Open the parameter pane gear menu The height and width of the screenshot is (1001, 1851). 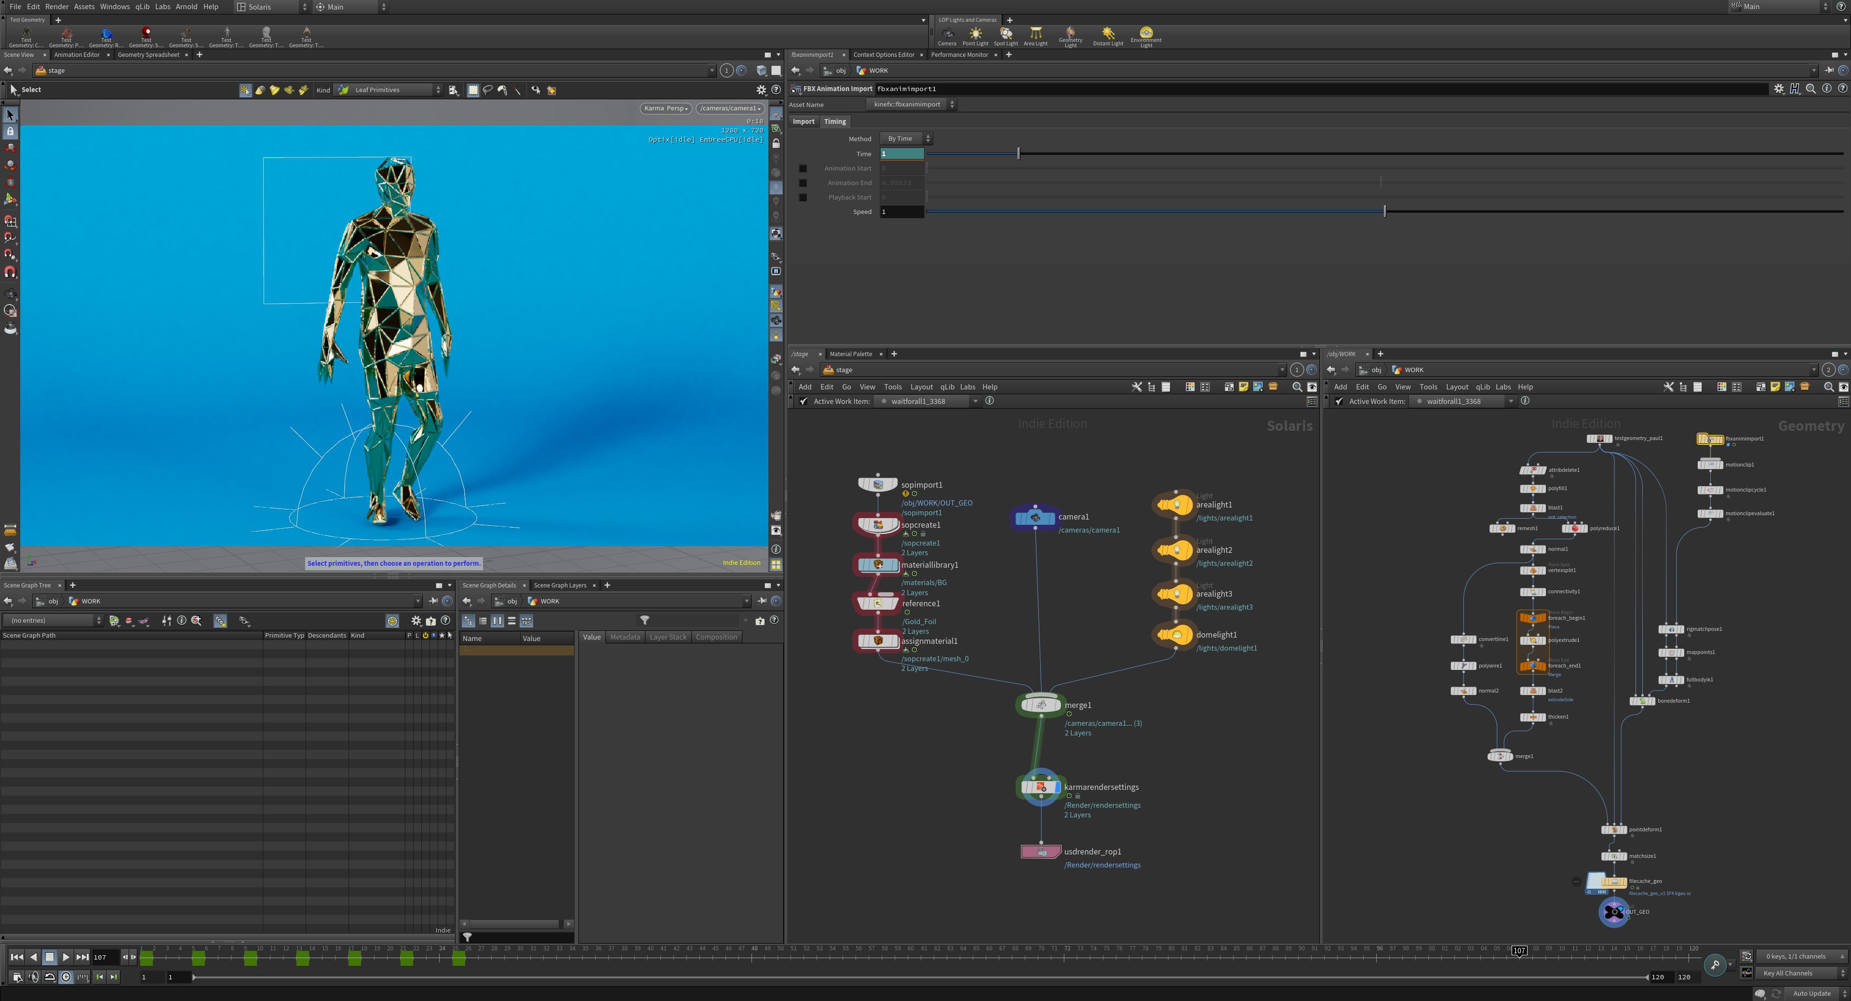click(x=1779, y=88)
